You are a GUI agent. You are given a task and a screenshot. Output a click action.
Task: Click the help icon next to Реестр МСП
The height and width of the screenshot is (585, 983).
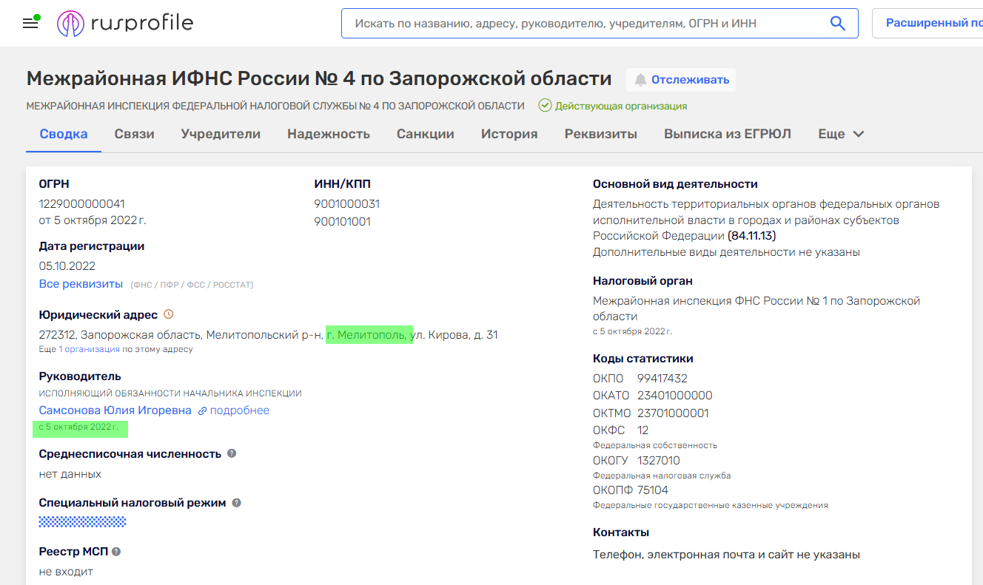[116, 552]
